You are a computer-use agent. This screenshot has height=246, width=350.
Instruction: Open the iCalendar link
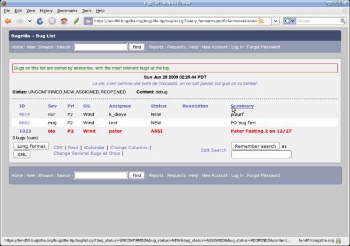coord(94,148)
